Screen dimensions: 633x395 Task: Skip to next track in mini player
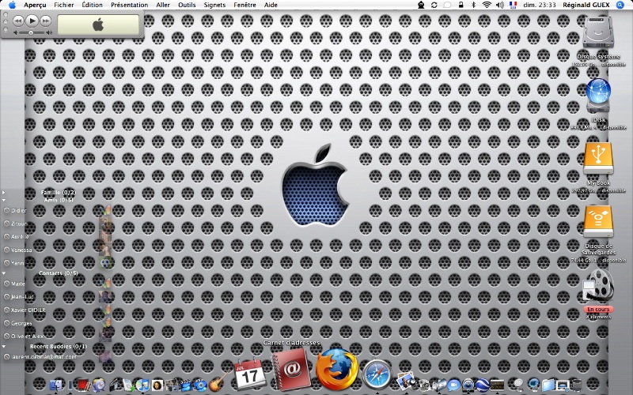point(46,21)
